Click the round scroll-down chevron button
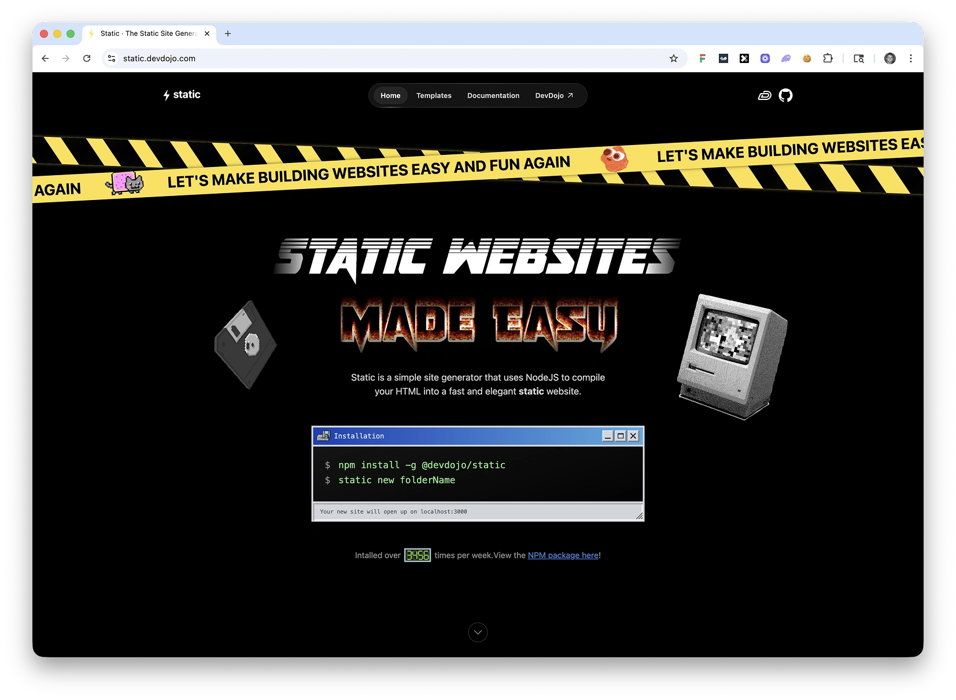This screenshot has height=700, width=956. click(478, 632)
